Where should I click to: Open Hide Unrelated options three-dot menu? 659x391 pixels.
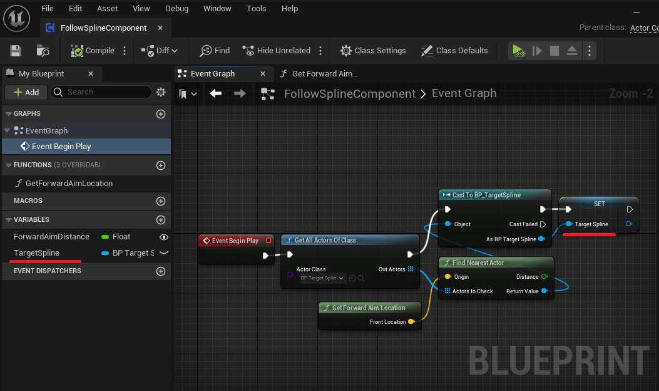[x=320, y=51]
